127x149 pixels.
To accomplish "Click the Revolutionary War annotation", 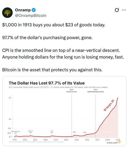I will (16, 132).
